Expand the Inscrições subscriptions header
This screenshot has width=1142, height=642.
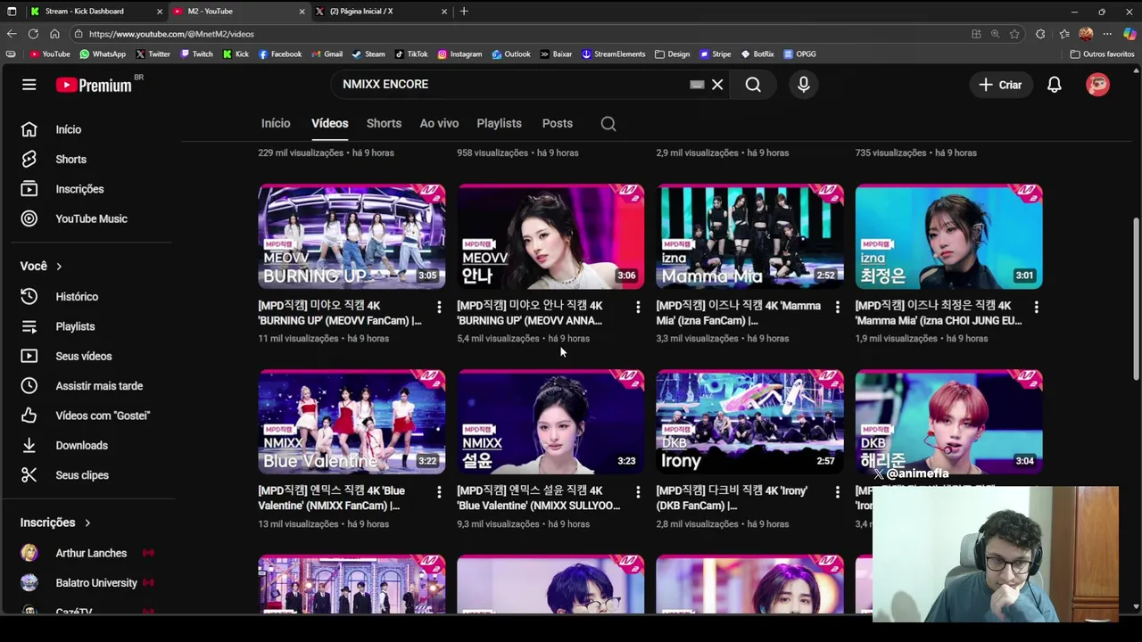coord(55,523)
